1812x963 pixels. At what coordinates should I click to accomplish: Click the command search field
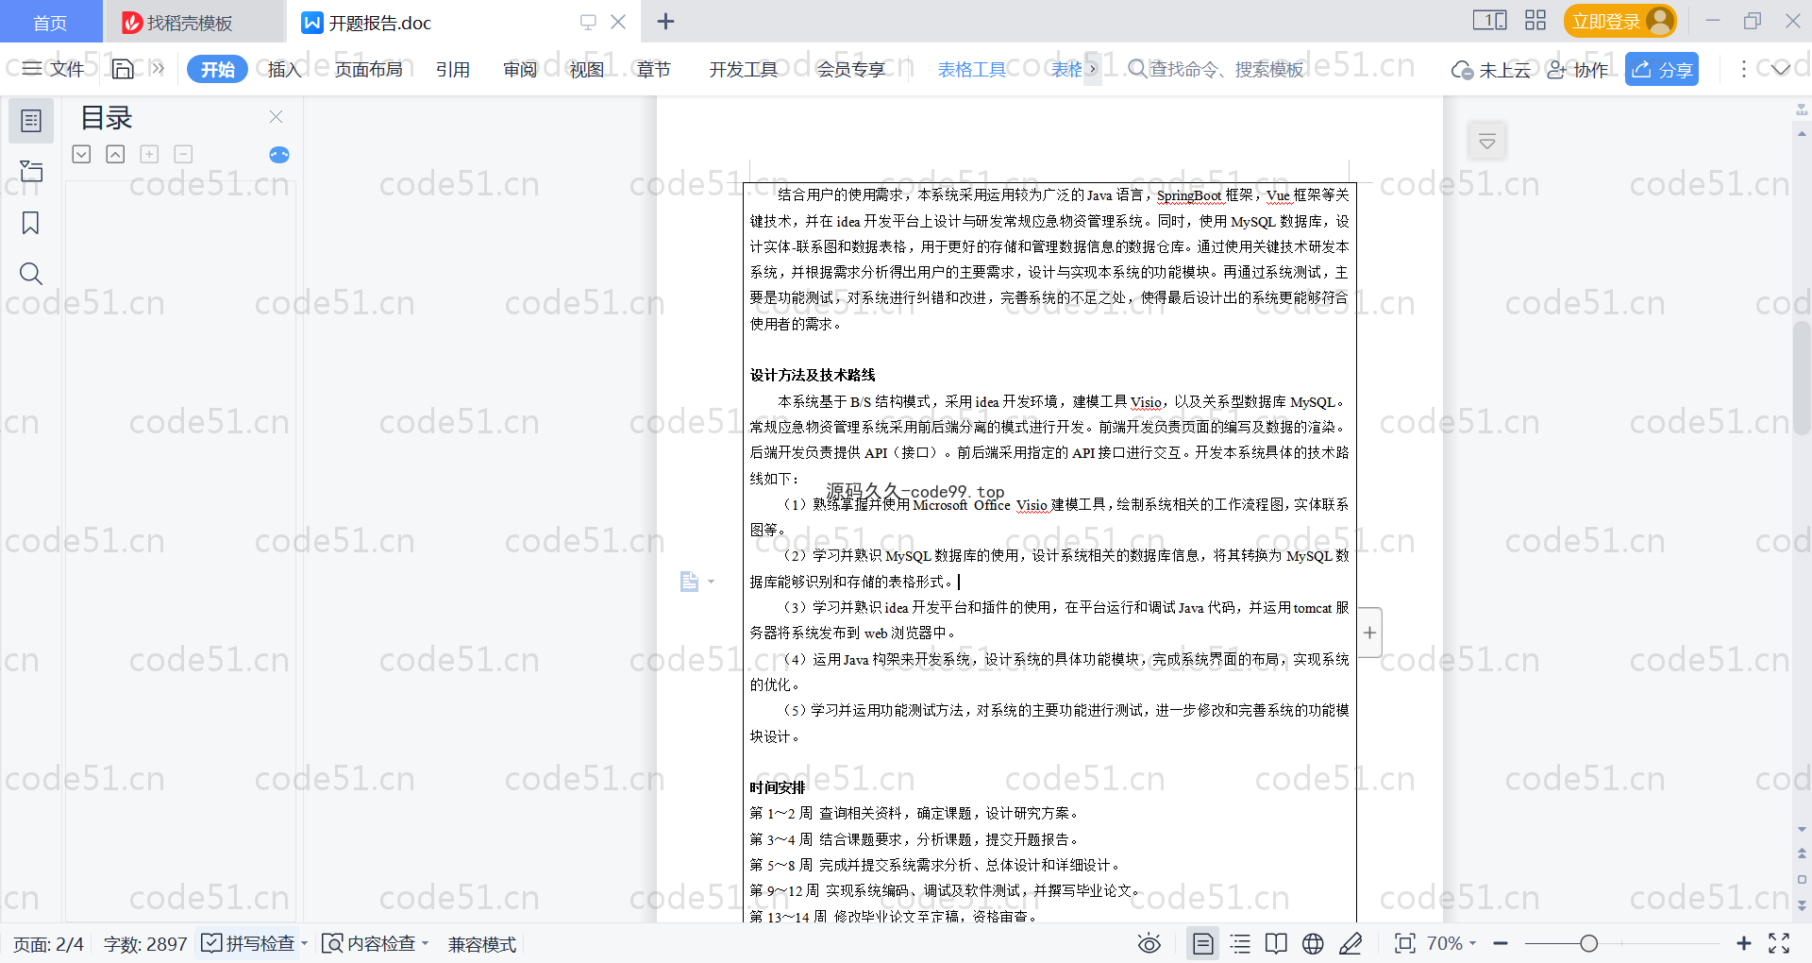[x=1217, y=69]
